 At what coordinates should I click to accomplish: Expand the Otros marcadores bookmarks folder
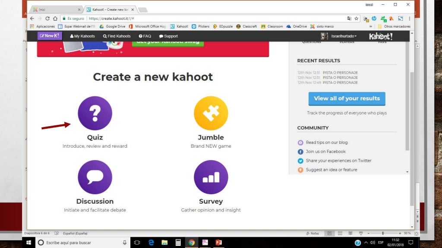394,26
